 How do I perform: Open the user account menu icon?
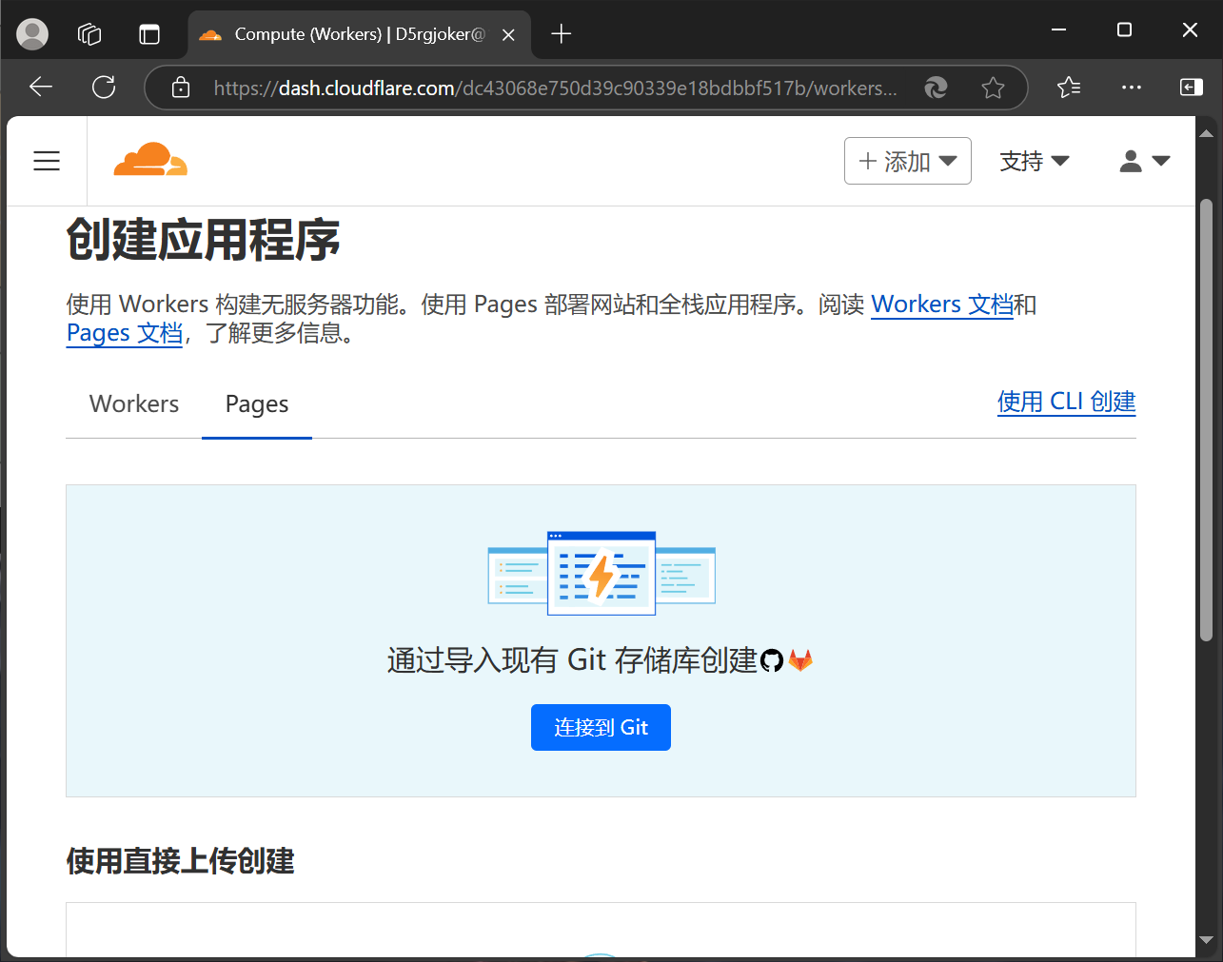pos(1144,161)
